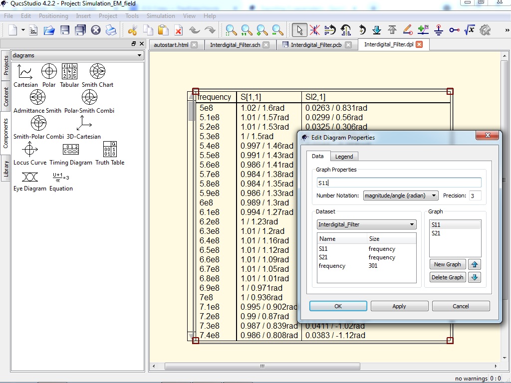Expand the toolbar overflow chevron

pos(507,30)
